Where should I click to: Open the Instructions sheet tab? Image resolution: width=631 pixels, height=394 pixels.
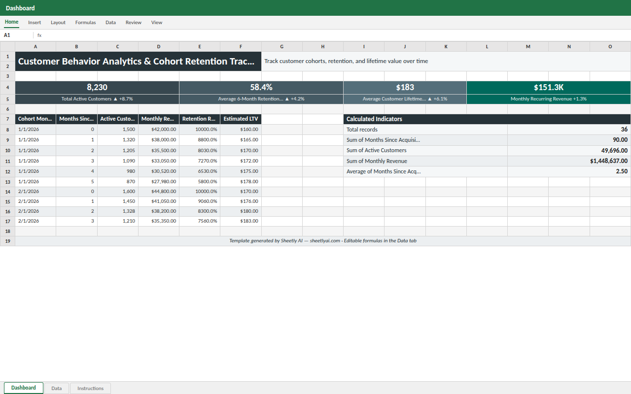(x=90, y=388)
